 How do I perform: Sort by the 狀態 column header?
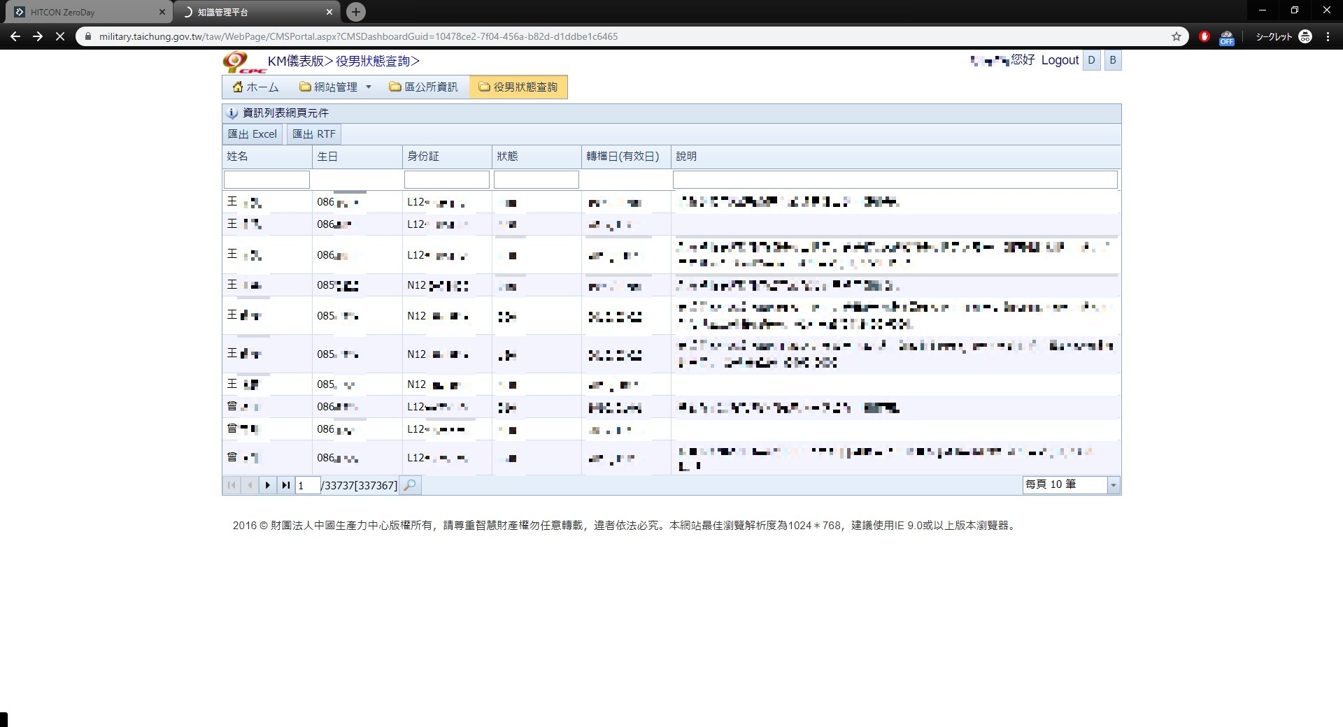(537, 157)
